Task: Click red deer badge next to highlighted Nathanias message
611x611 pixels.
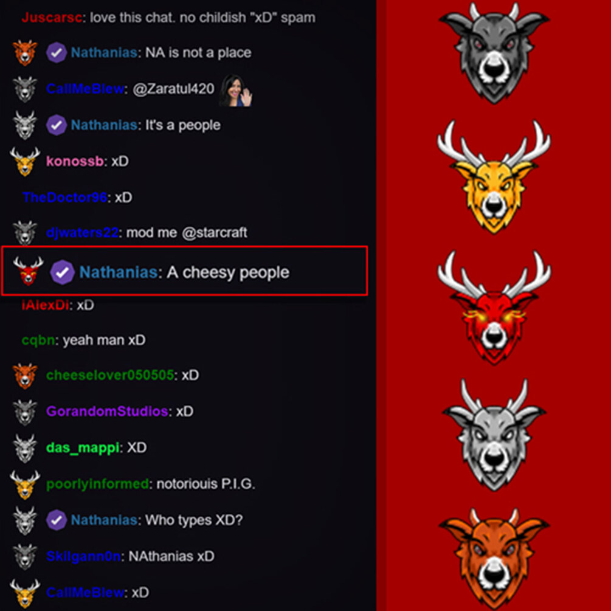Action: pos(28,271)
